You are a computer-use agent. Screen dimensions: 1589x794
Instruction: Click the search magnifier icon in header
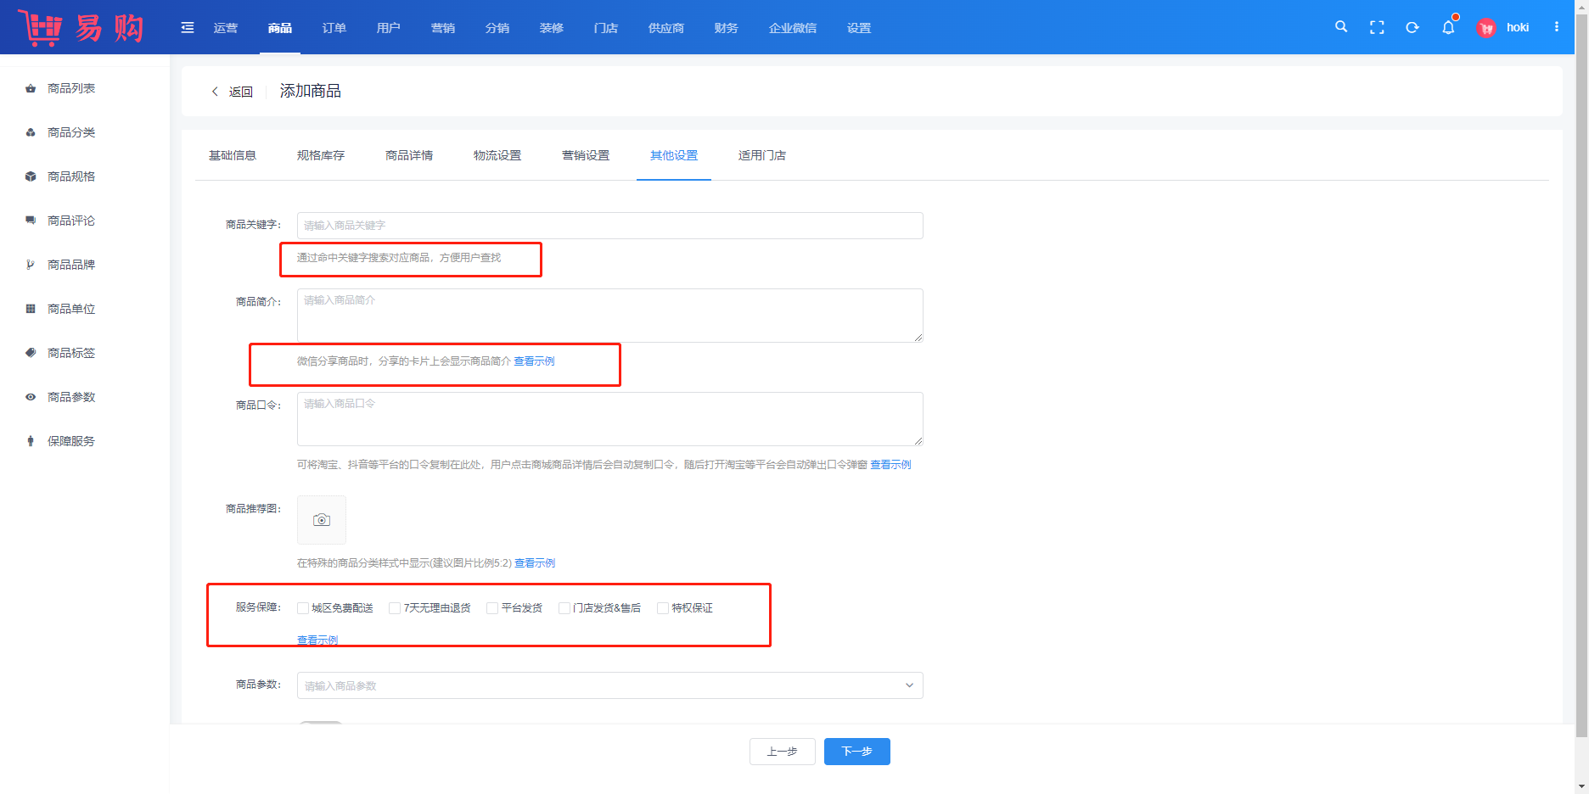(x=1341, y=27)
